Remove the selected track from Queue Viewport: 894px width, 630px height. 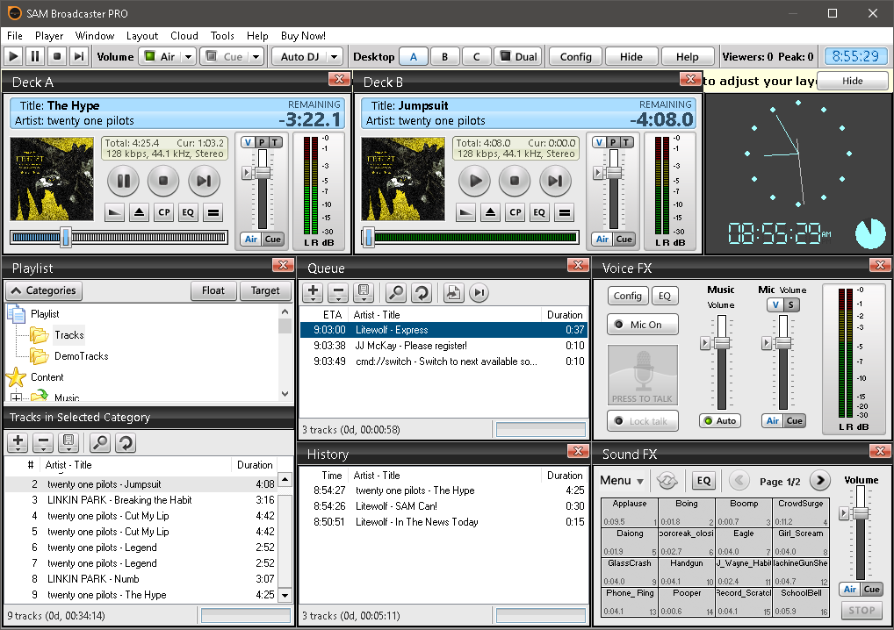pyautogui.click(x=338, y=293)
